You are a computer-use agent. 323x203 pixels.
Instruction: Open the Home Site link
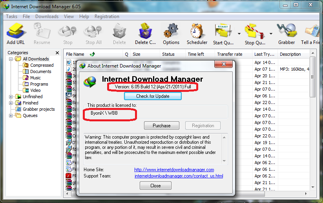pyautogui.click(x=174, y=170)
